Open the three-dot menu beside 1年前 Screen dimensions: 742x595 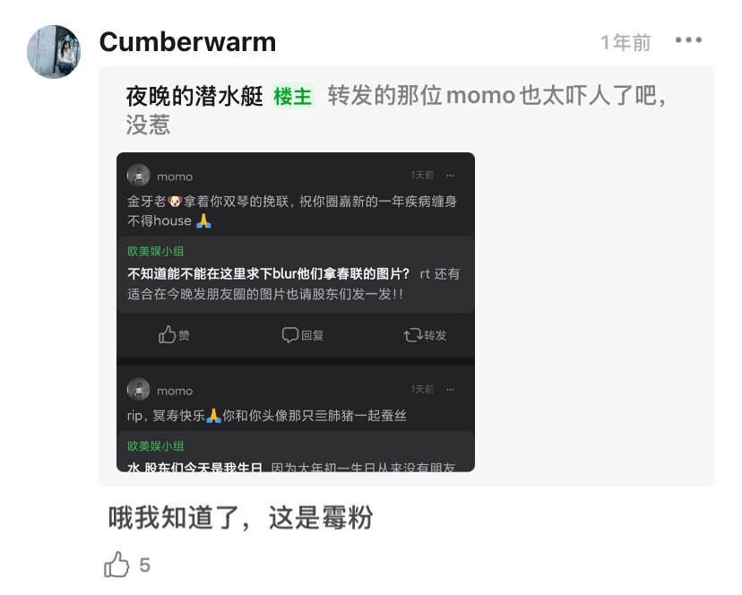[x=688, y=40]
